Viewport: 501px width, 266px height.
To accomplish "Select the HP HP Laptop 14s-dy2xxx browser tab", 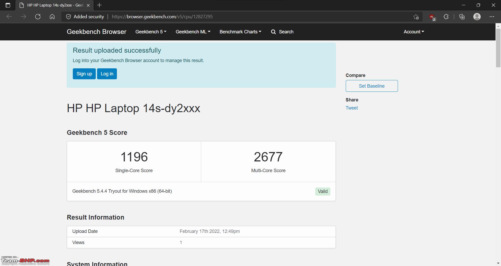I will coord(55,5).
